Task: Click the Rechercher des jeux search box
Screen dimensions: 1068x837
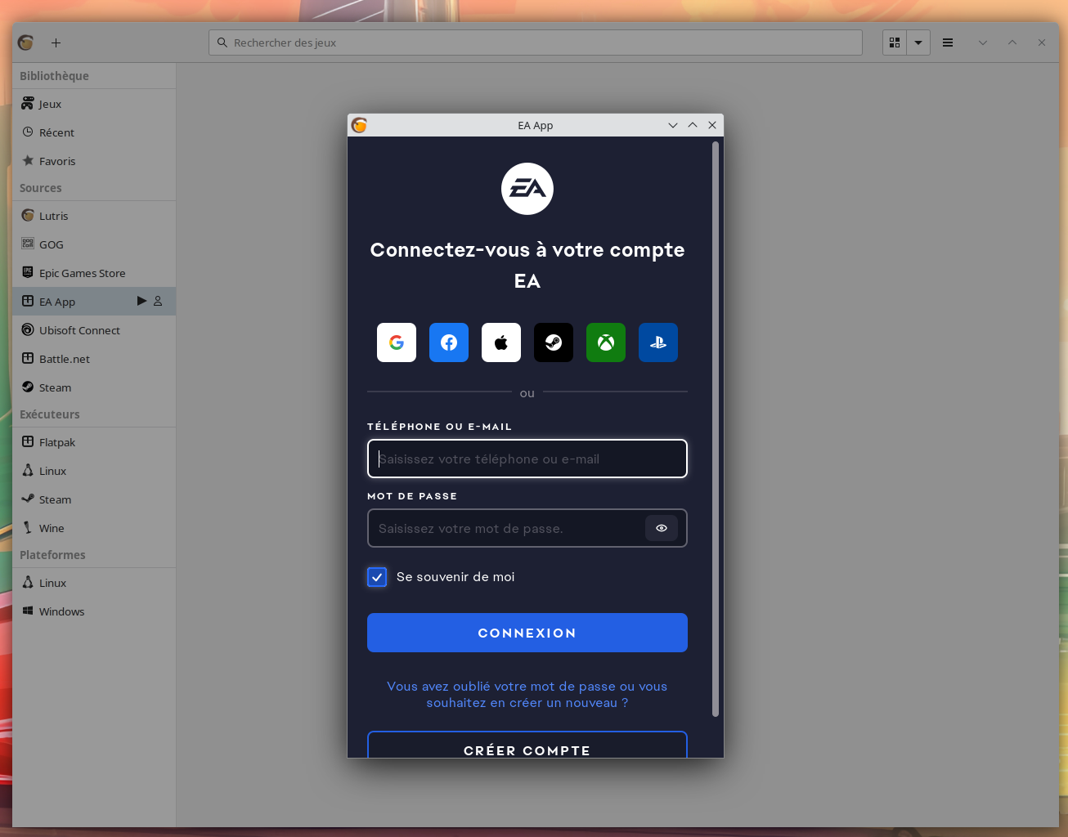Action: (536, 43)
